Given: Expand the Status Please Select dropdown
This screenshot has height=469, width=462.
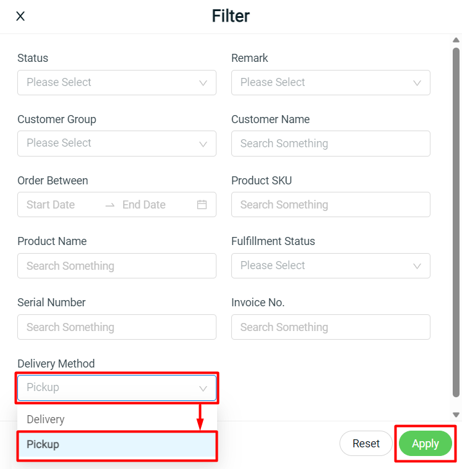Looking at the screenshot, I should (117, 82).
